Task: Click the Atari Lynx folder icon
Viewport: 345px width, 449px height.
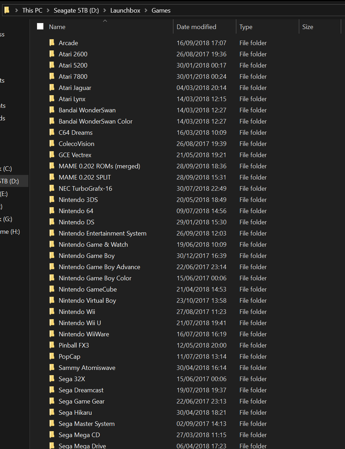Action: 52,99
